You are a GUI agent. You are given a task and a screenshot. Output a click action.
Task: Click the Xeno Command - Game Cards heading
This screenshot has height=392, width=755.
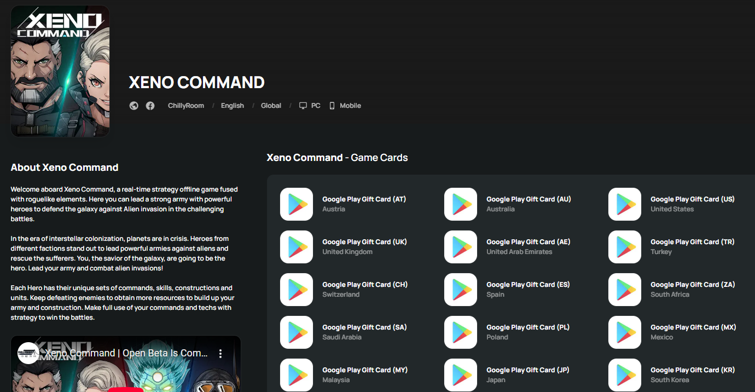pos(337,158)
